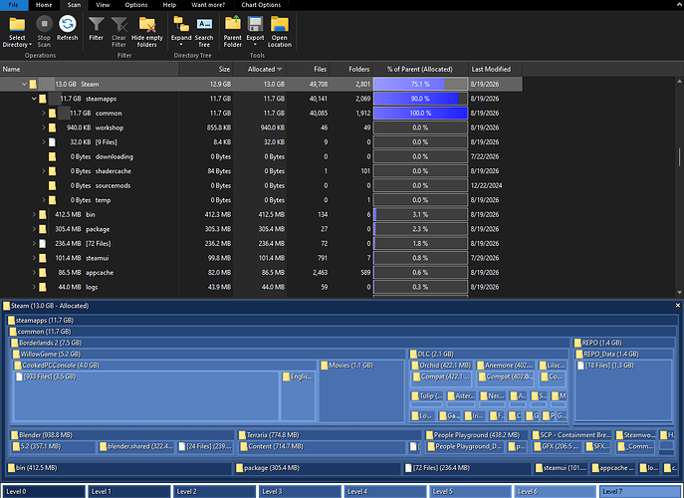Open the File menu
Screen dimensions: 684x498
[14, 5]
